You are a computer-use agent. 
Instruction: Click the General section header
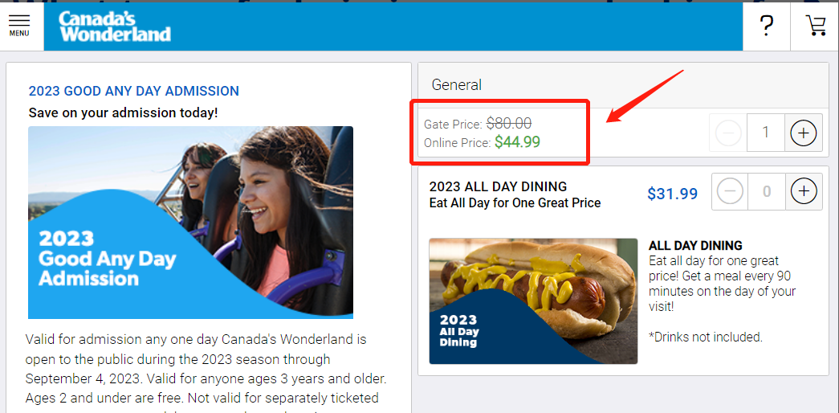pyautogui.click(x=456, y=84)
